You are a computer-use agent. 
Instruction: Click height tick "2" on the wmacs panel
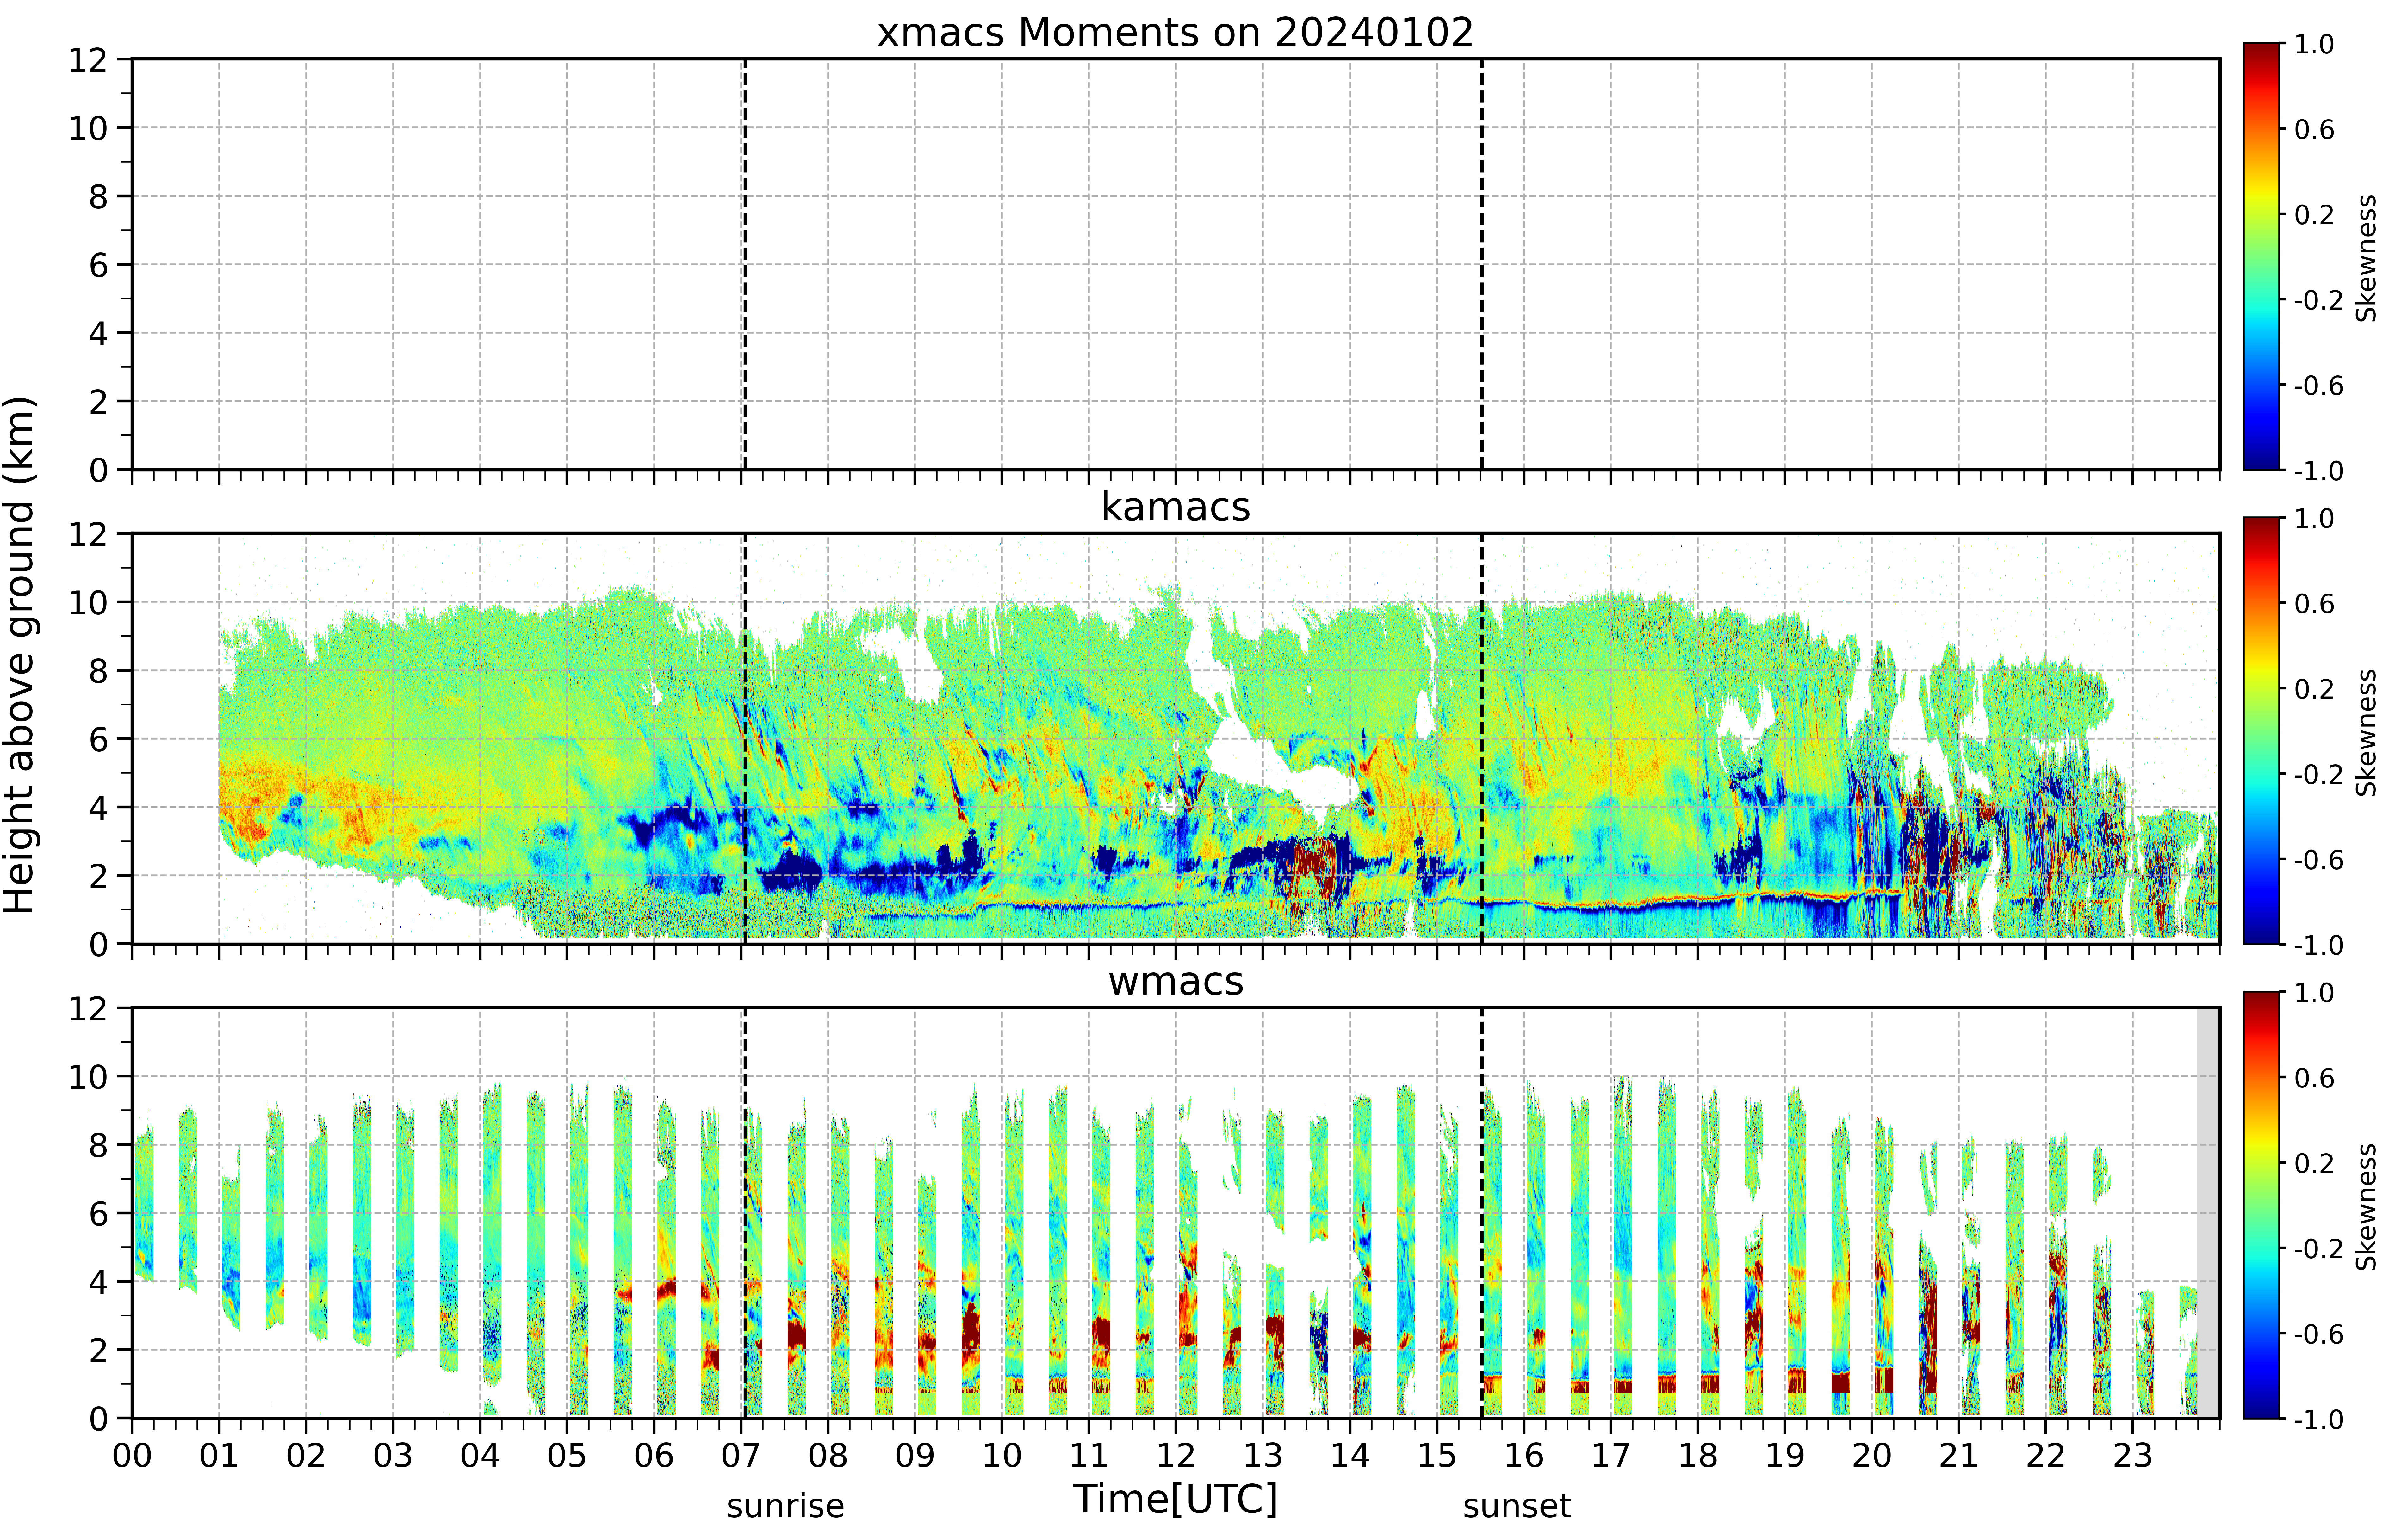tap(98, 1350)
